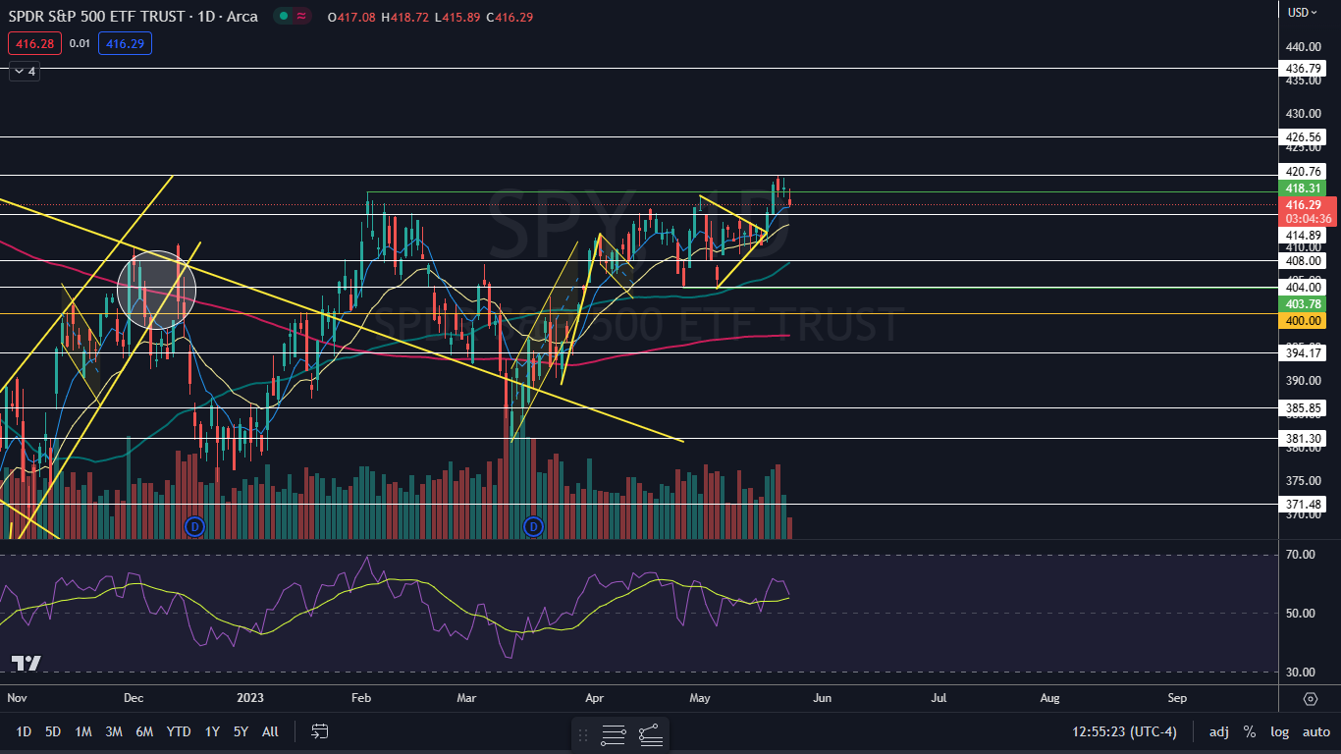
Task: Click the blue 416.29 buy button
Action: coord(125,43)
